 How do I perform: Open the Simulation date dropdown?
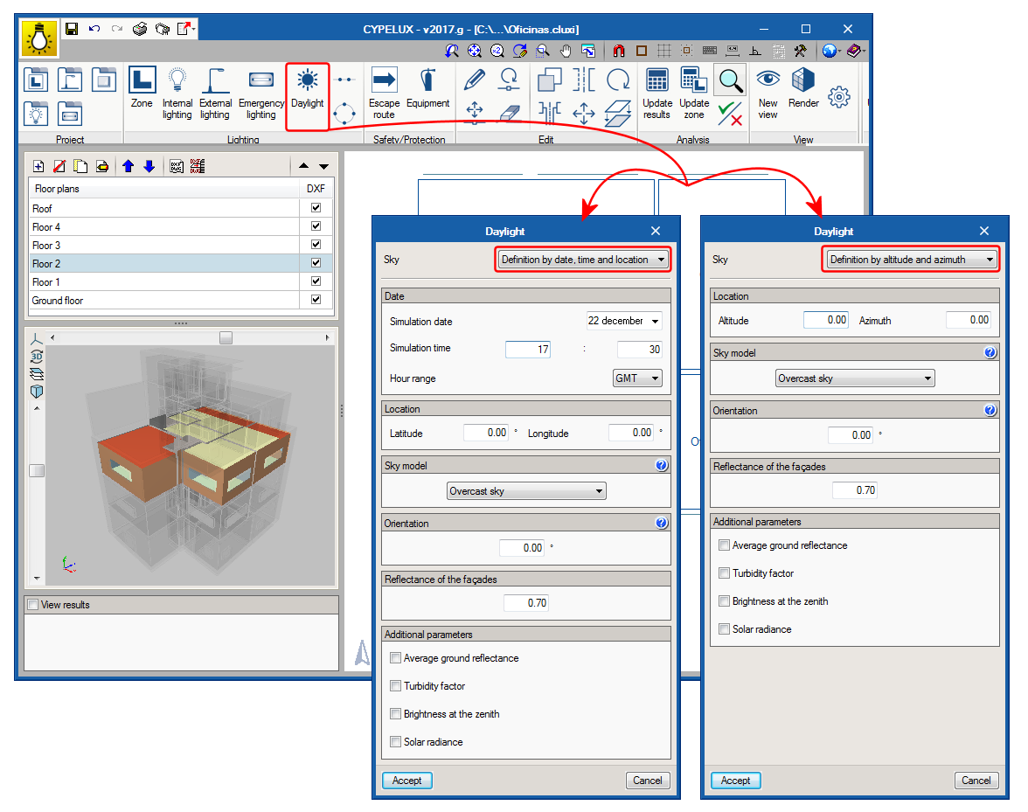pyautogui.click(x=623, y=321)
